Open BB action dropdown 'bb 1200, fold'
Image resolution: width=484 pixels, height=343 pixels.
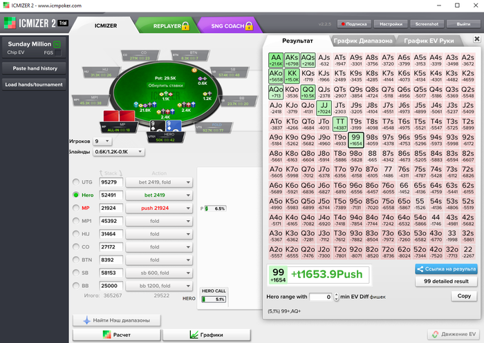[159, 286]
